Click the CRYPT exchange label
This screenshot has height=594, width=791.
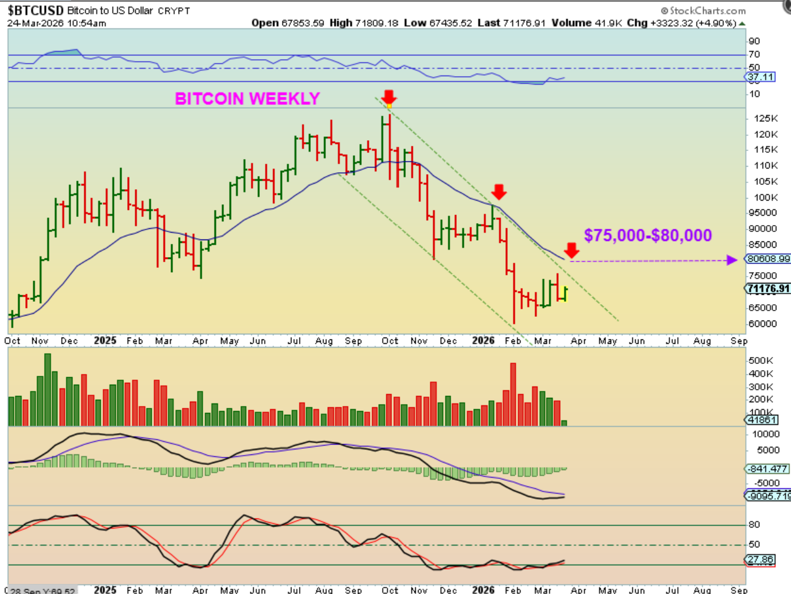coord(174,11)
